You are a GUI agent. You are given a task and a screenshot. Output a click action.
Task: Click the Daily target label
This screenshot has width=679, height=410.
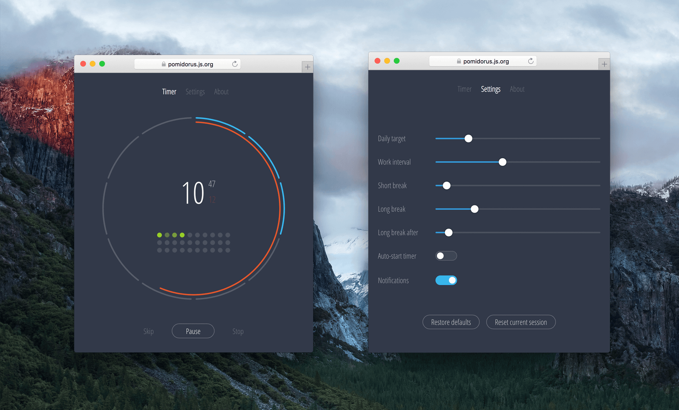(392, 139)
